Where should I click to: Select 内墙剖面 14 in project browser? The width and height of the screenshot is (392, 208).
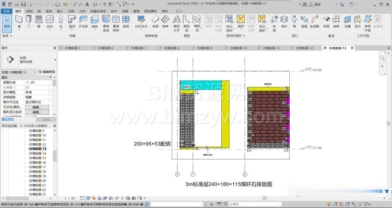tap(37, 153)
